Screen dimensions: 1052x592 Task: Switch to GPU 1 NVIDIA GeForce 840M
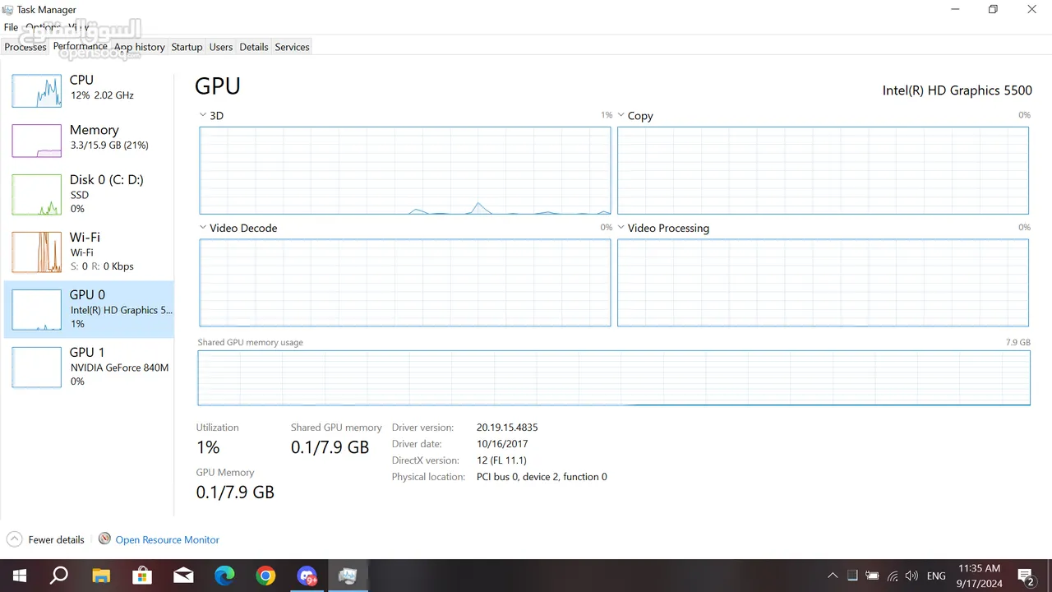pyautogui.click(x=89, y=367)
